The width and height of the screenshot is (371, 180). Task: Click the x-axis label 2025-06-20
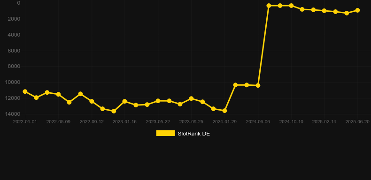coord(357,122)
